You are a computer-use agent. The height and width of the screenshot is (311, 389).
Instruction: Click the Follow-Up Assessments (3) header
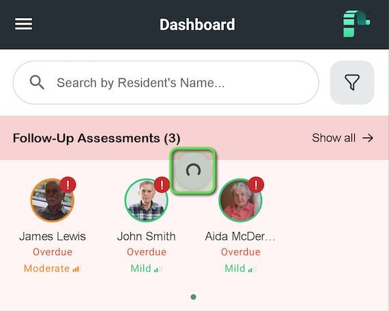(96, 138)
